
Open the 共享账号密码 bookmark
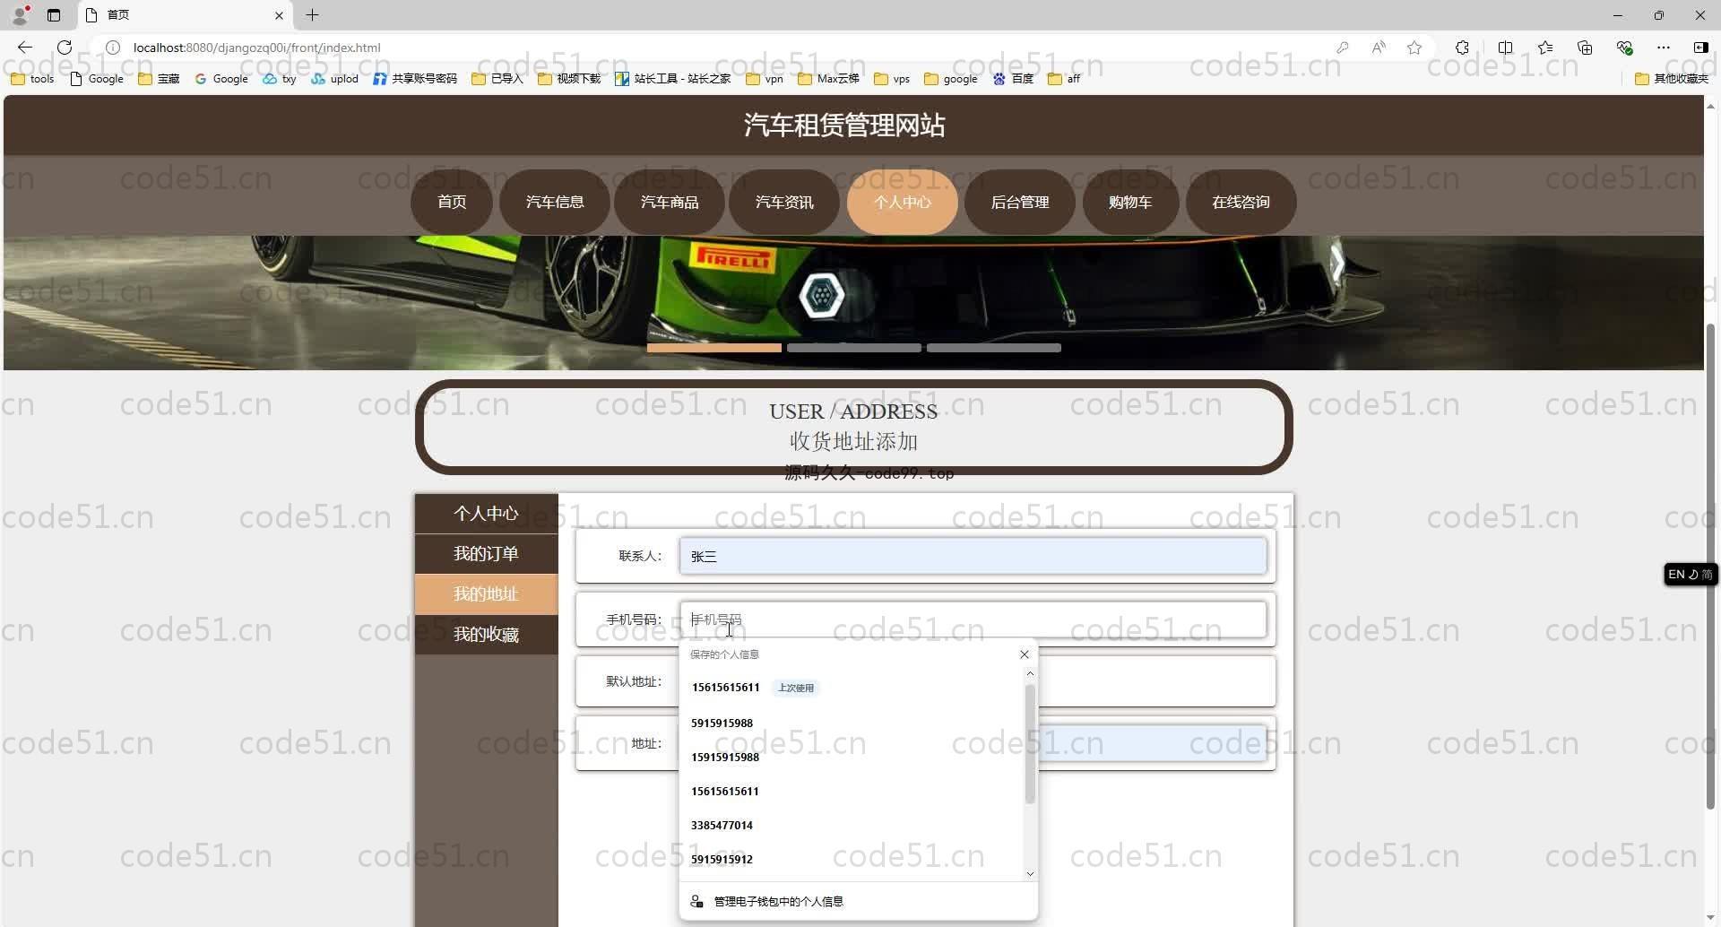[415, 79]
